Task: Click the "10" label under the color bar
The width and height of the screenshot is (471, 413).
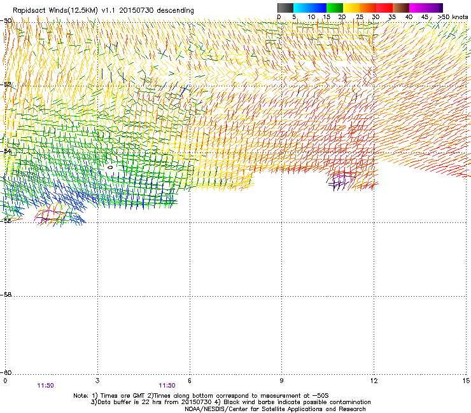Action: click(x=311, y=17)
